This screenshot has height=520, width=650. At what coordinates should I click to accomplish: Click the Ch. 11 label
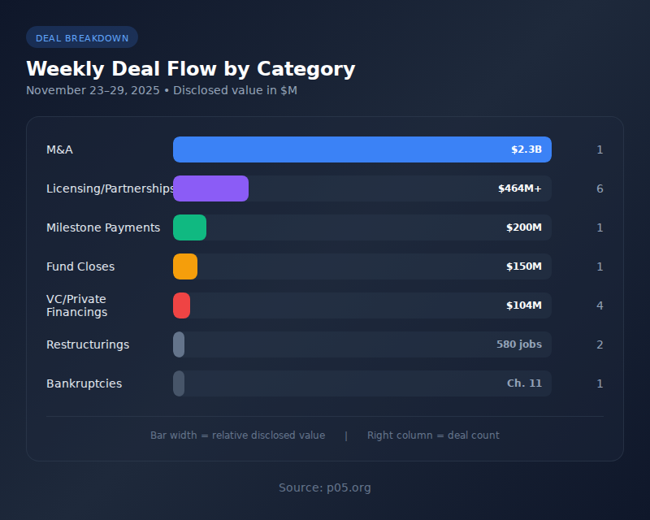point(524,383)
